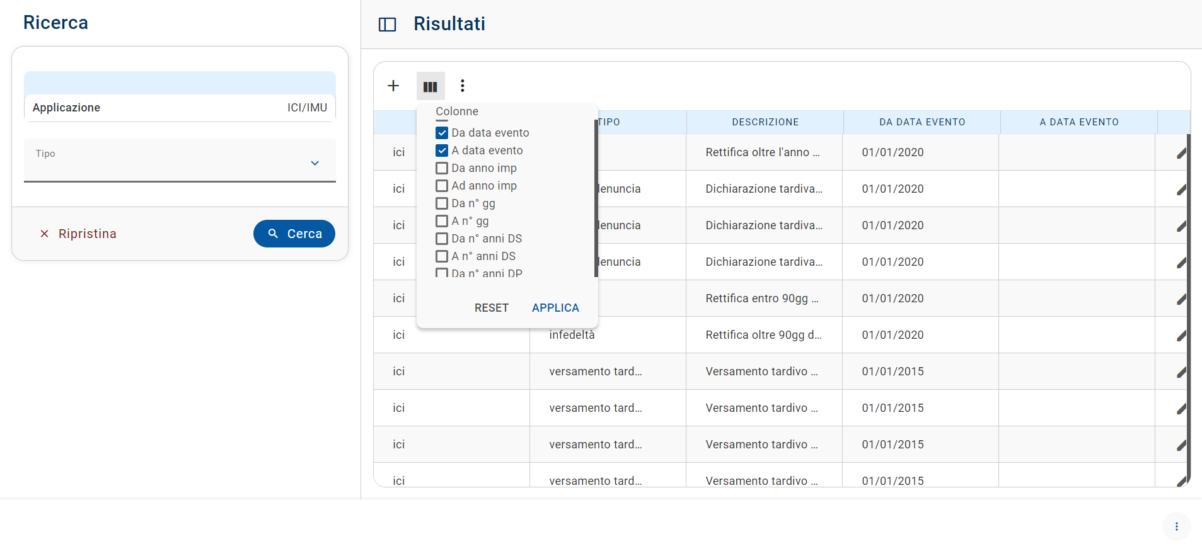Screen dimensions: 1202x551
Task: Sort by Da Data Evento column header
Action: coord(922,122)
